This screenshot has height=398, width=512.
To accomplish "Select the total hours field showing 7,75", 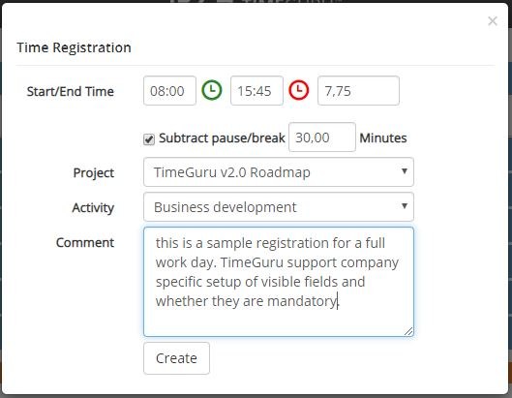I will pos(358,90).
